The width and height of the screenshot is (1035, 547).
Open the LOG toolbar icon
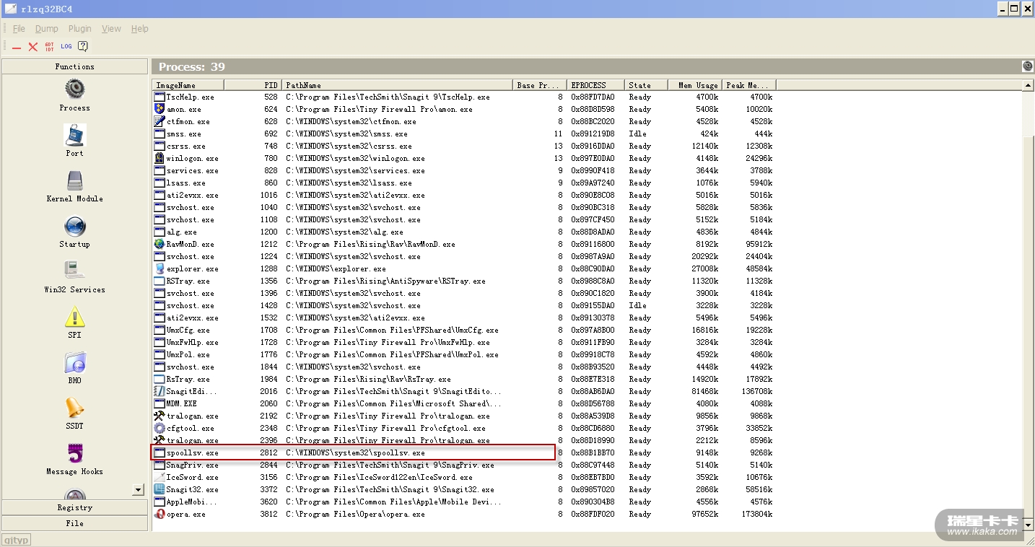[66, 47]
